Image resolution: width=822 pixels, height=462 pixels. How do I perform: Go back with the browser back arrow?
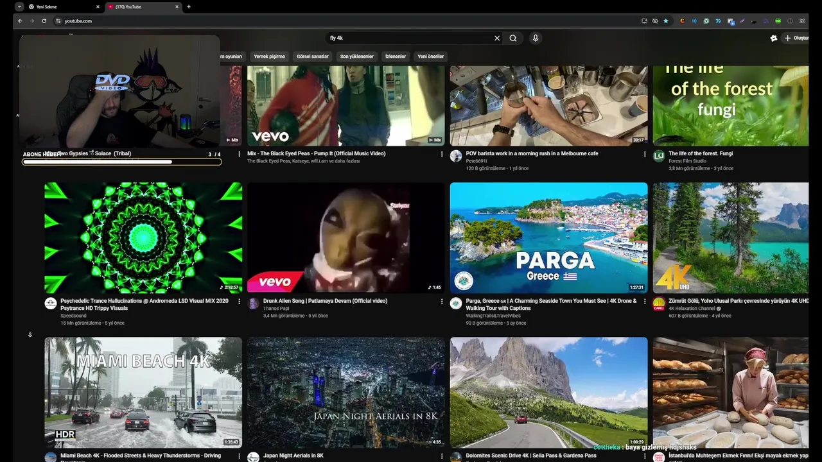20,21
